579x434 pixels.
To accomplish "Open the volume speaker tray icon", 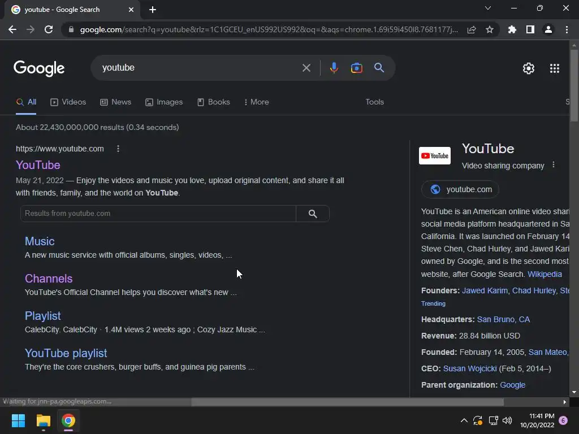I will [x=507, y=420].
